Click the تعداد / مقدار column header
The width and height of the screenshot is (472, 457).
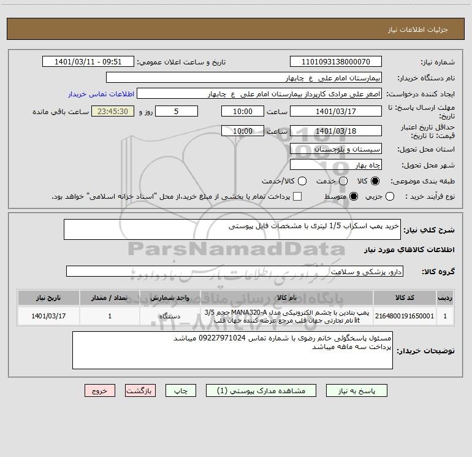pos(110,298)
